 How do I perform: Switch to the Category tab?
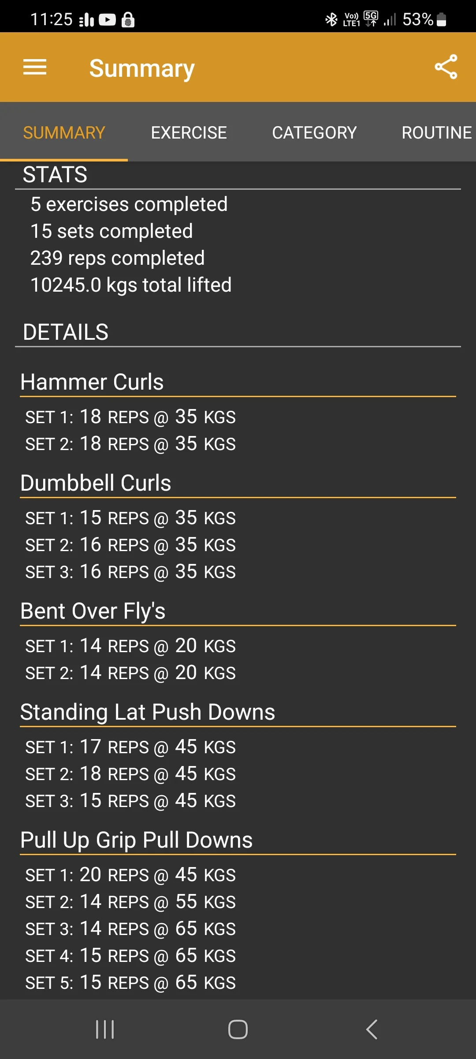[314, 132]
